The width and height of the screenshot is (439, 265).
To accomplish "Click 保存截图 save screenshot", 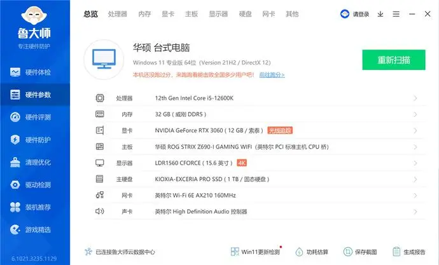I will [x=360, y=252].
